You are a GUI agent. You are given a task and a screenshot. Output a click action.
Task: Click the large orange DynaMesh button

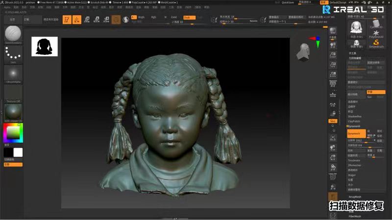pos(357,133)
